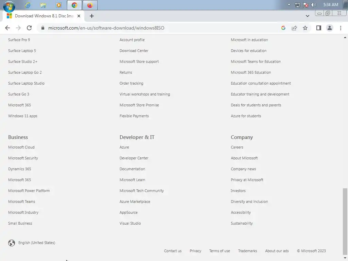The width and height of the screenshot is (348, 261).
Task: Launch Internet Explorer from the taskbar
Action: [28, 5]
